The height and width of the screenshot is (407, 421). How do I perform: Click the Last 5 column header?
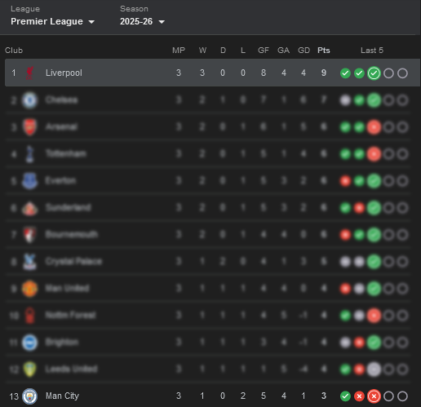pos(372,51)
